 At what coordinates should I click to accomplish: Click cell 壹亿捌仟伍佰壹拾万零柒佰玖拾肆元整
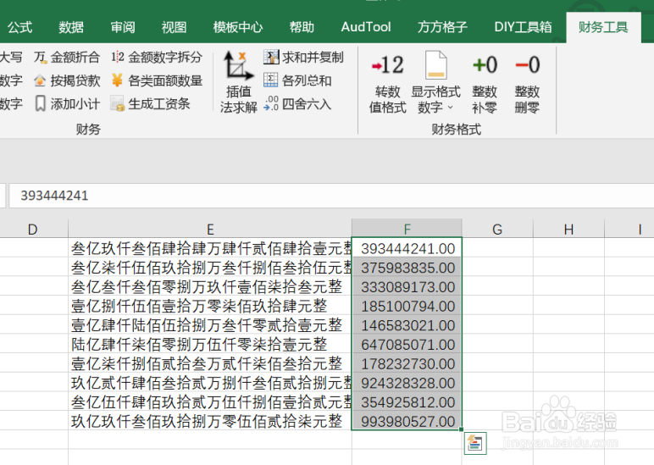210,306
